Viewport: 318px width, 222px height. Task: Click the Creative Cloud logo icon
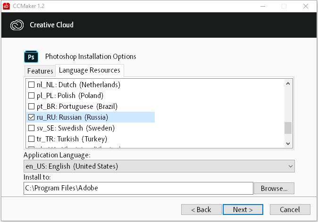17,25
